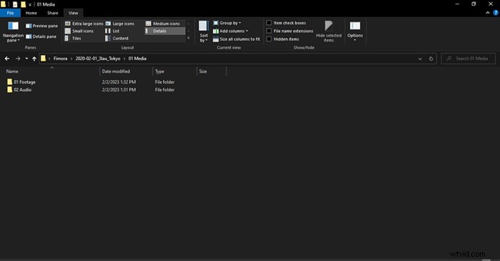Switch to Tiles layout

[73, 39]
